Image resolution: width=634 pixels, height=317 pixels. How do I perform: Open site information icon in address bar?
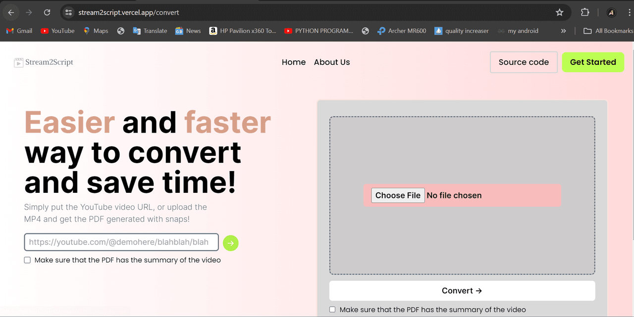tap(69, 12)
